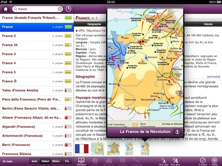The image size is (222, 166).
Task: Decrease text size with Plus petit
Action: (x=164, y=161)
